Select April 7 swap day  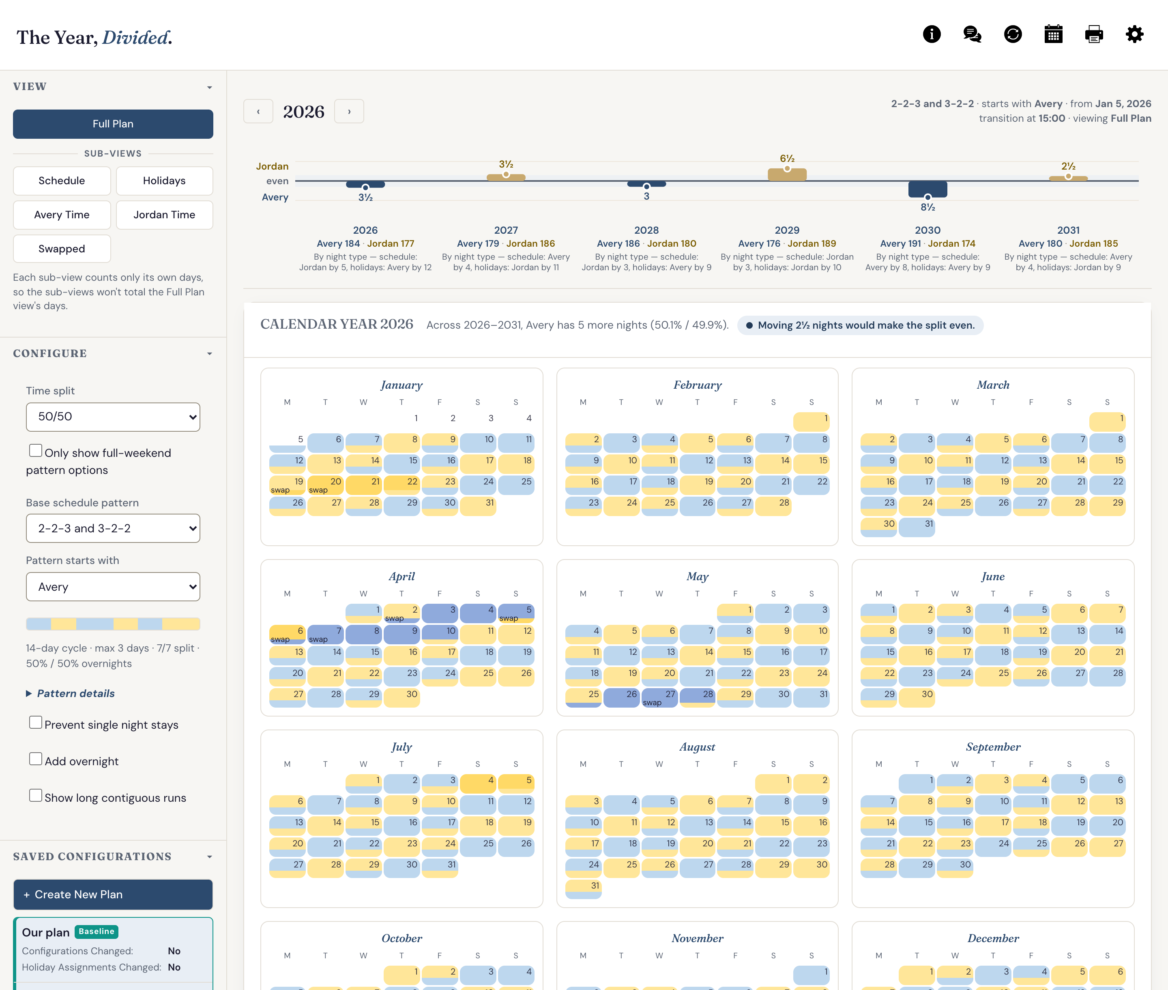[325, 634]
